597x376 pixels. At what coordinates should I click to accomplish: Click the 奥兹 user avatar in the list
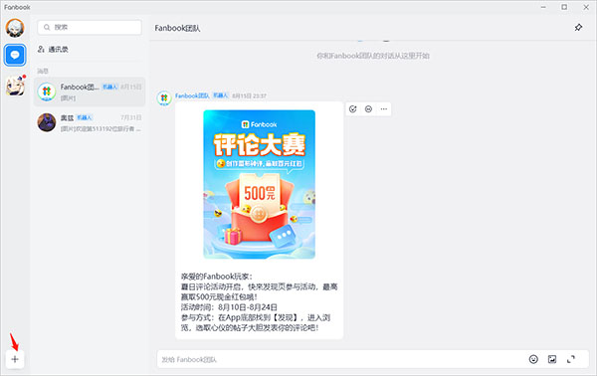click(47, 122)
